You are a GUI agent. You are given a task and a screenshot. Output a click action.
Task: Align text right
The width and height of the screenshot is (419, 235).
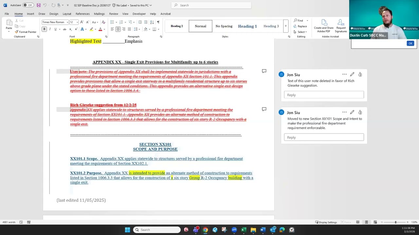[124, 29]
